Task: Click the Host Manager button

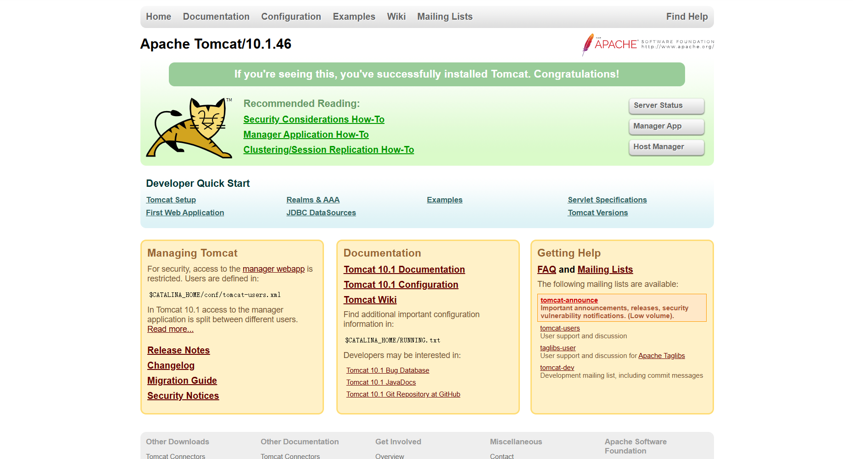Action: (666, 147)
